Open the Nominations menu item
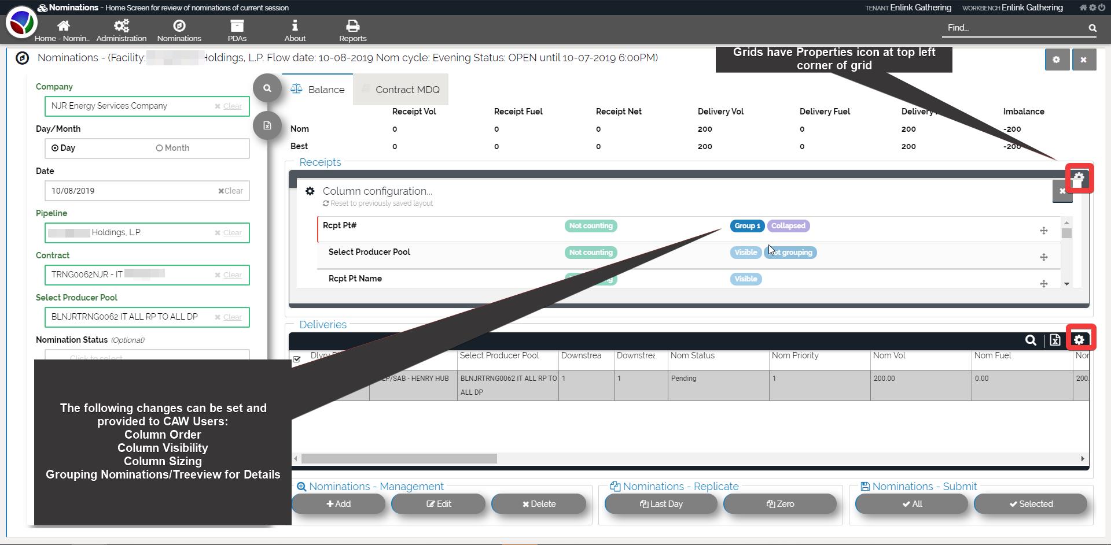Image resolution: width=1111 pixels, height=545 pixels. click(179, 30)
